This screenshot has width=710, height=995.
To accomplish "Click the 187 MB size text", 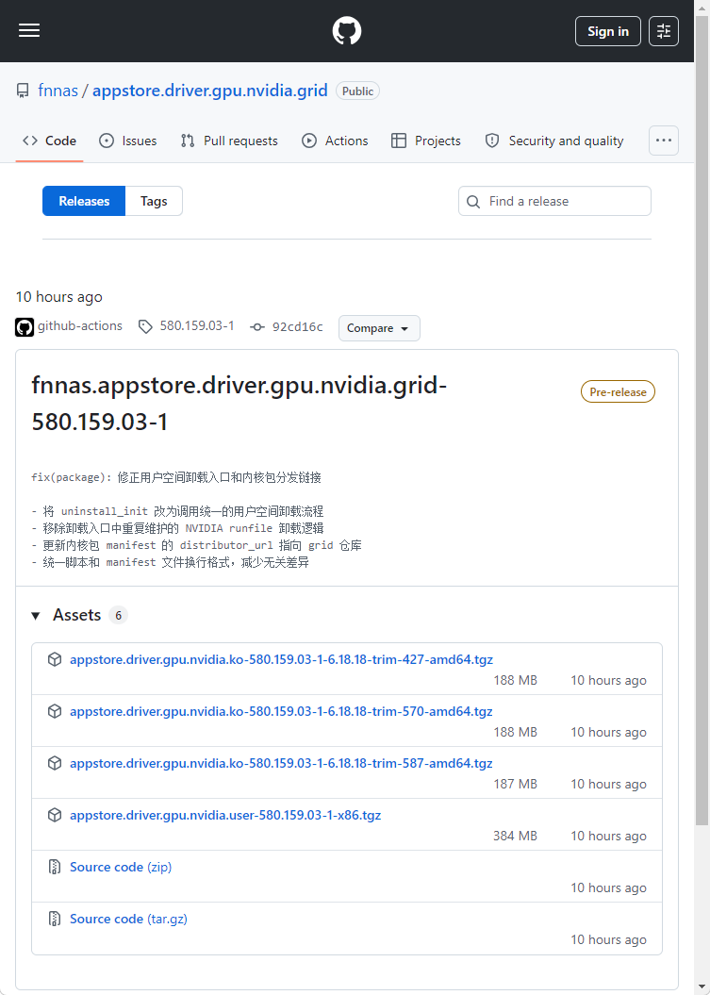I will click(x=515, y=784).
